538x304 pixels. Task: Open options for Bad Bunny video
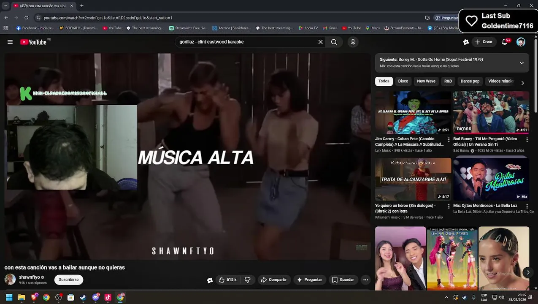527,139
